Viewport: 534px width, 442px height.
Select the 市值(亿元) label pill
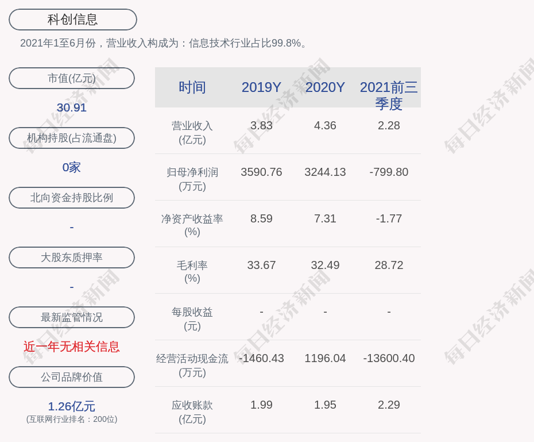(72, 78)
